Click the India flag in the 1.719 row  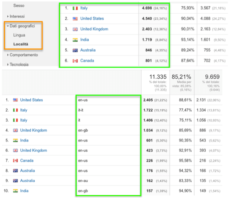75,40
